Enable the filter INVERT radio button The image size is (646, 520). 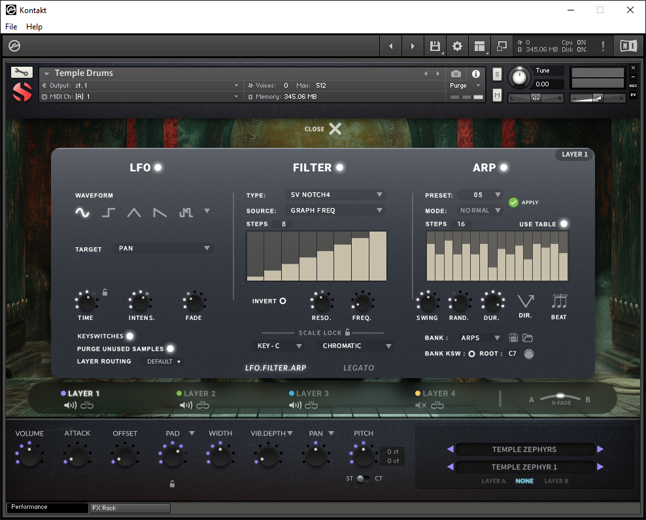tap(283, 301)
